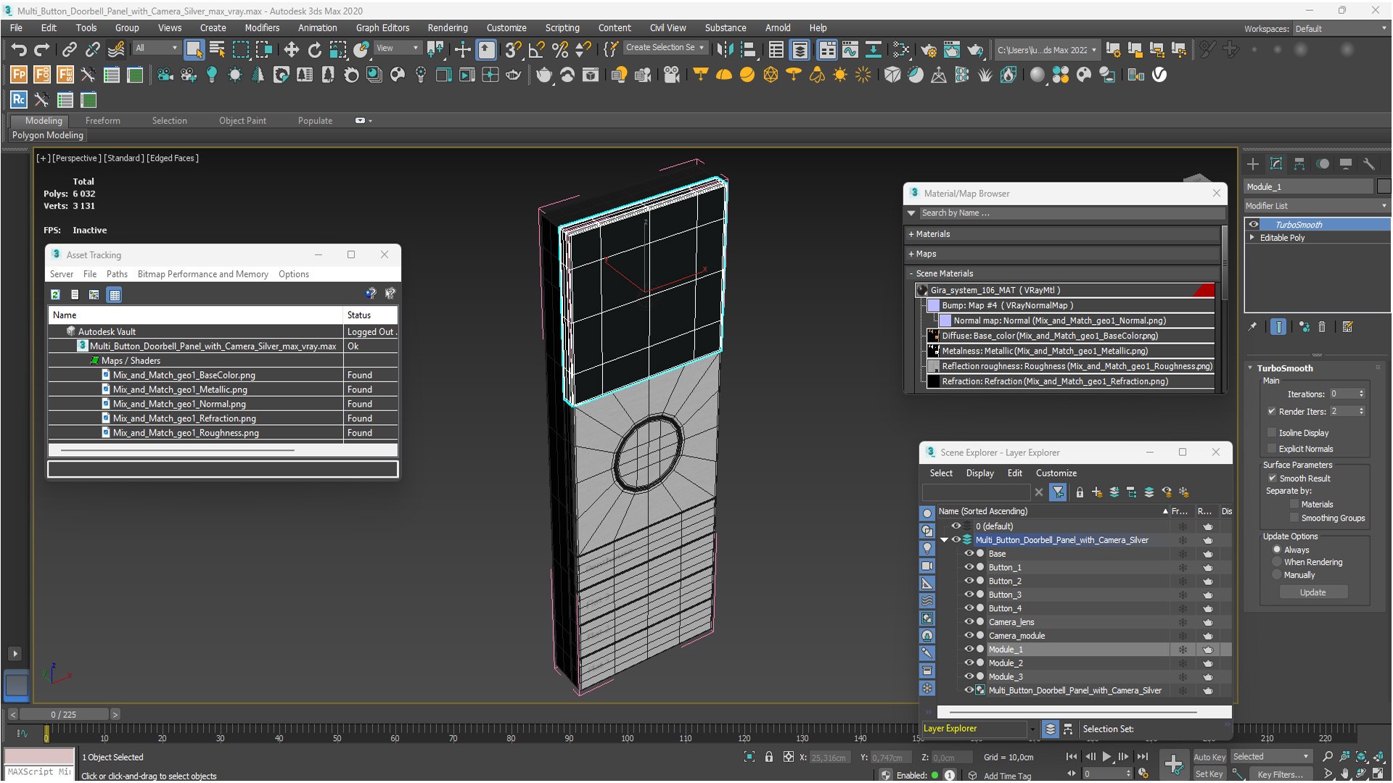Click the Auto Key button
Image resolution: width=1393 pixels, height=783 pixels.
click(1209, 757)
